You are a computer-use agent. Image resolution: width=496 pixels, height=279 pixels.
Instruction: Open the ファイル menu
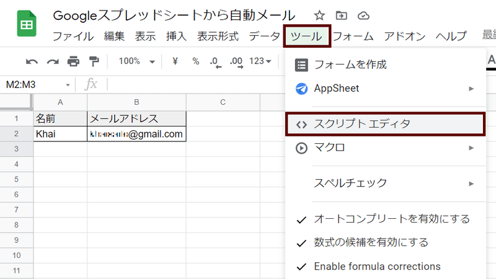click(73, 36)
